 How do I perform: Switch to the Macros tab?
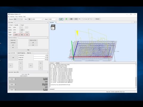pos(29,53)
